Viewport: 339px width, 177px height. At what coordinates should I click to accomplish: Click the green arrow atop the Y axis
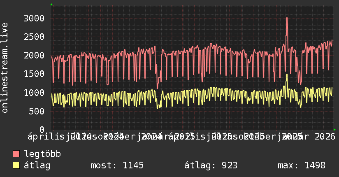pos(51,5)
